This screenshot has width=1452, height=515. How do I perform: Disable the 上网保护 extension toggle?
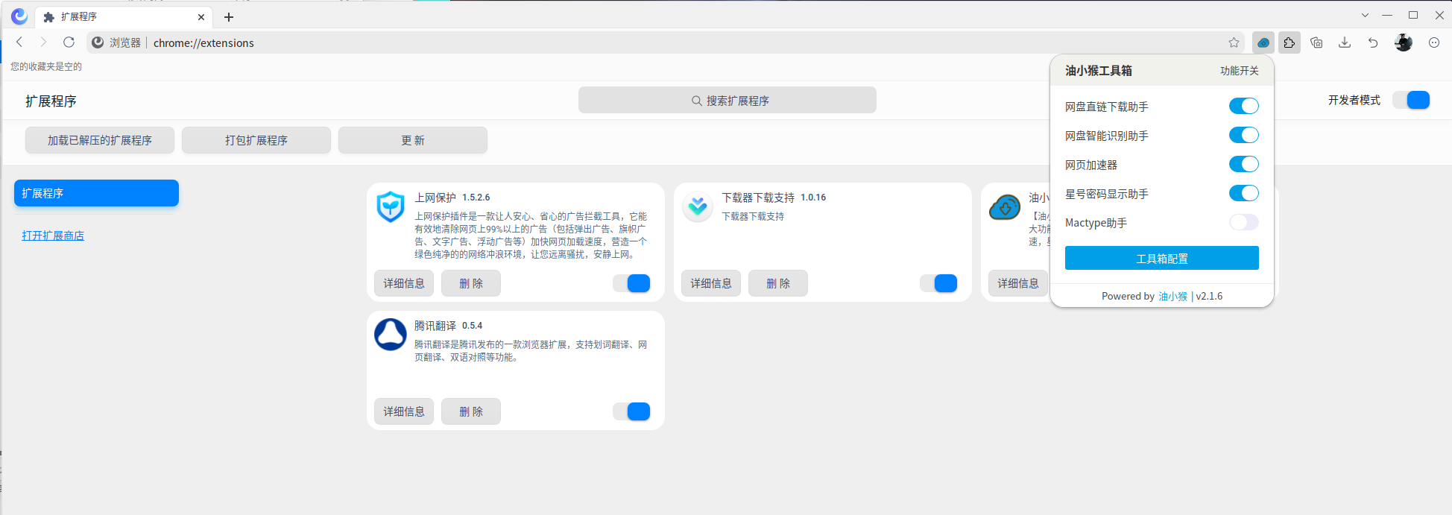click(x=631, y=283)
